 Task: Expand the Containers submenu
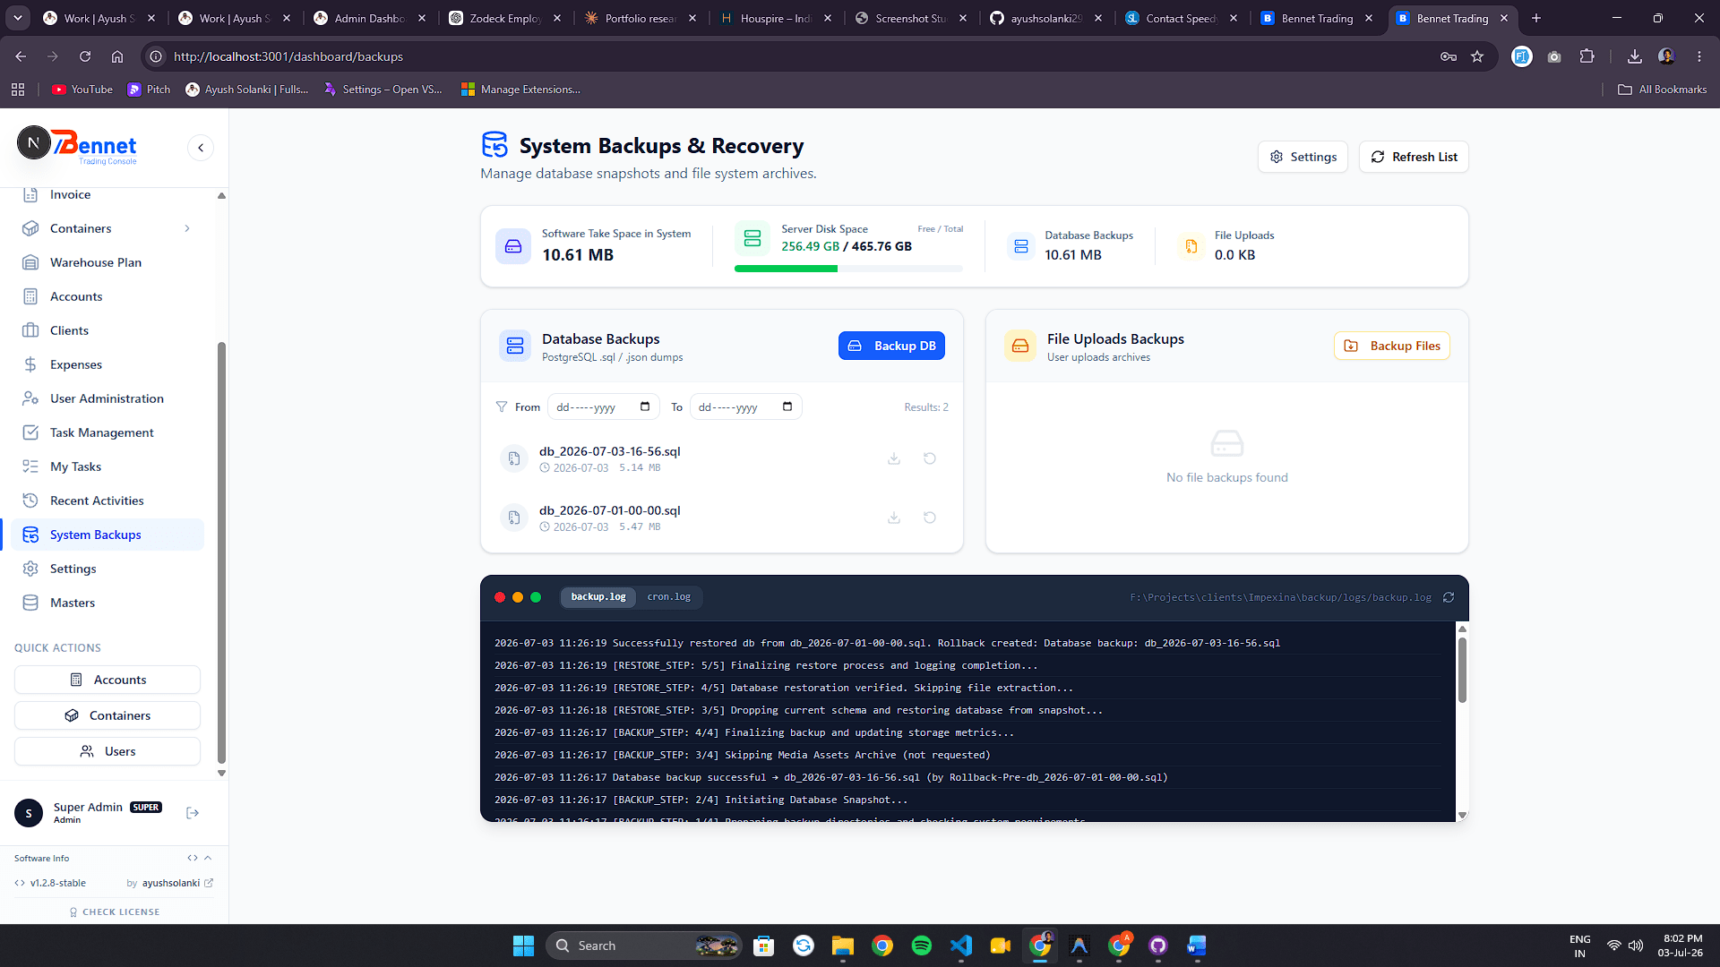point(187,228)
